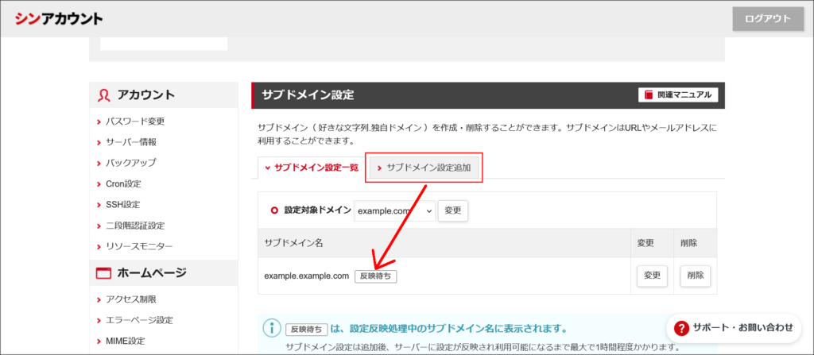Image resolution: width=814 pixels, height=355 pixels.
Task: Click the red book manual icon
Action: click(649, 95)
